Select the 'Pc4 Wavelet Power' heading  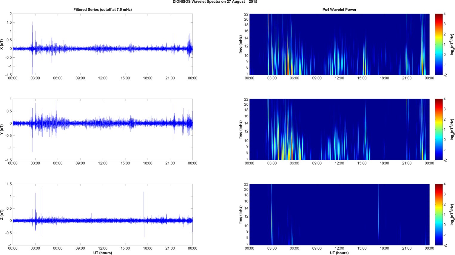339,10
